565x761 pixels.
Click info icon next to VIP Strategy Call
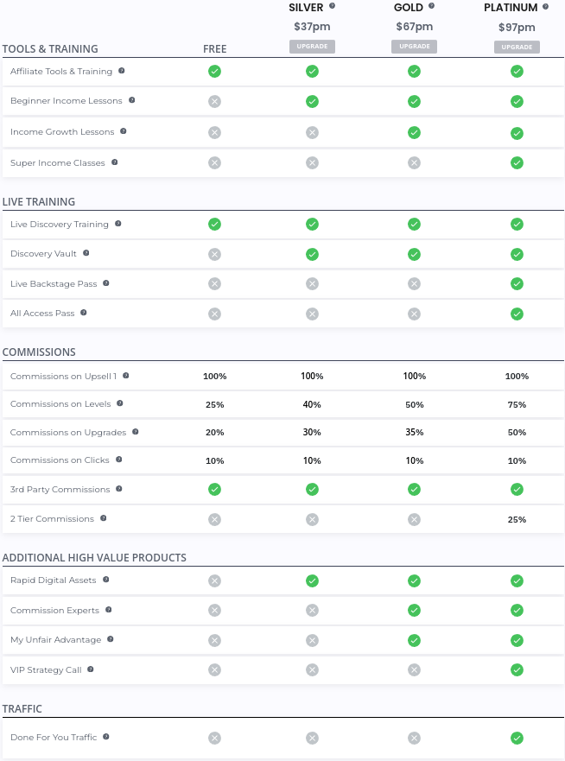tap(90, 669)
